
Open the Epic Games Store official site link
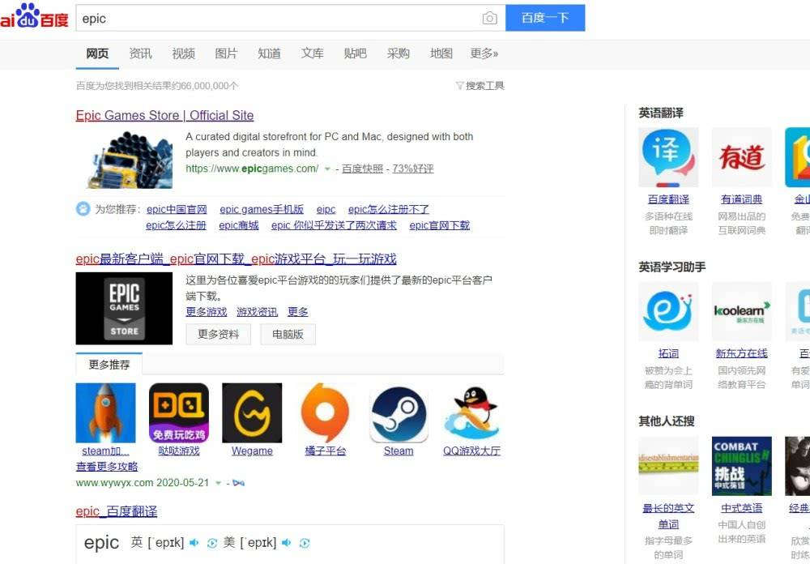coord(164,115)
